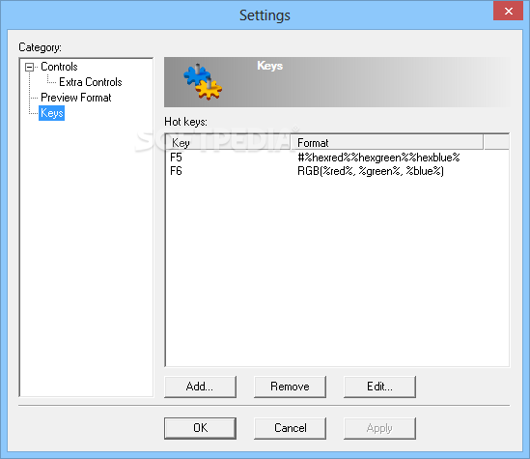
Task: Click the greyed-out Apply button
Action: tap(379, 428)
